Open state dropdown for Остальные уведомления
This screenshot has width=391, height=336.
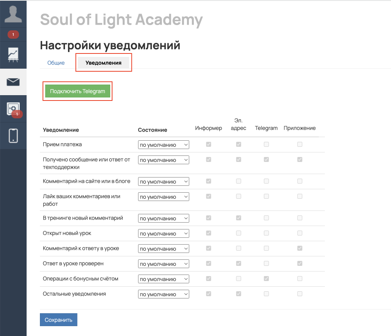point(163,294)
